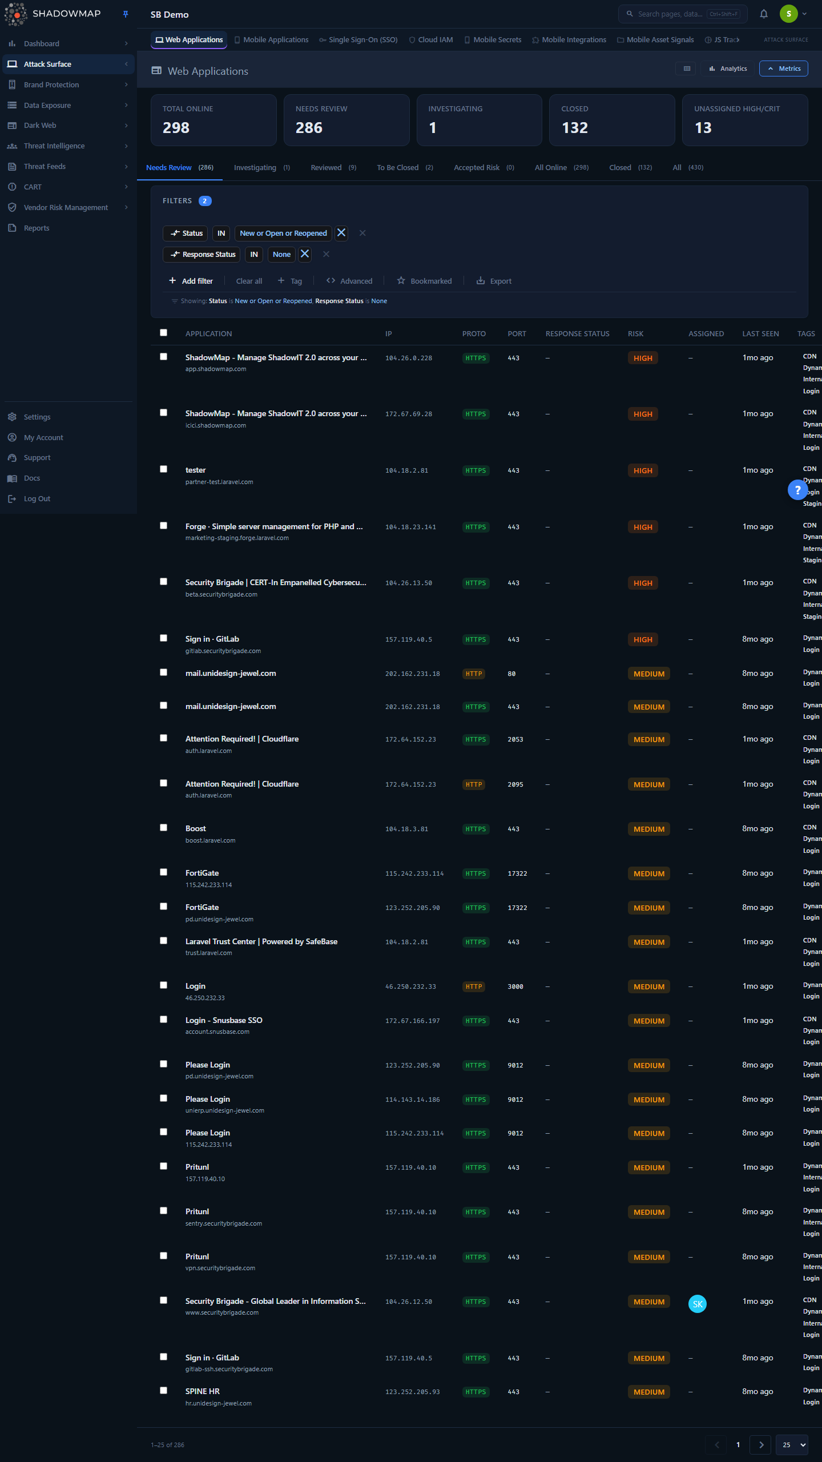Click the Settings gear in the sidebar

[12, 417]
